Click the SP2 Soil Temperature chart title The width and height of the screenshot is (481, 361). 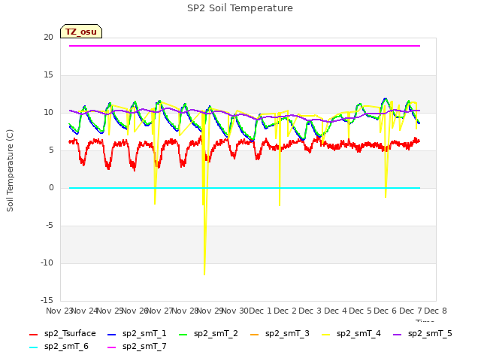click(x=240, y=8)
